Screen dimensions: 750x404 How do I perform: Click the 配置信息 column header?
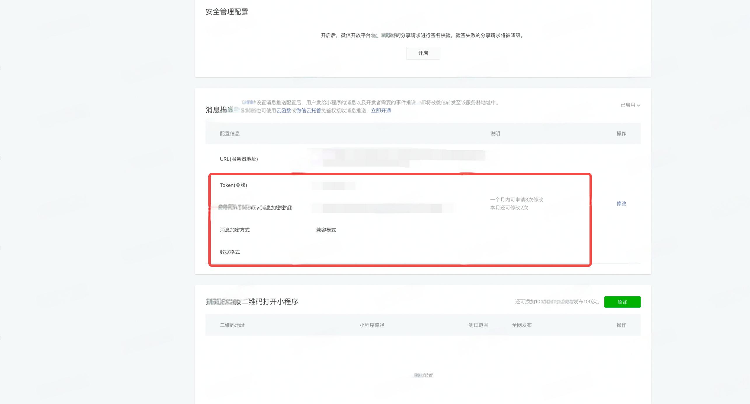pos(230,134)
